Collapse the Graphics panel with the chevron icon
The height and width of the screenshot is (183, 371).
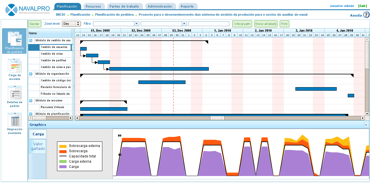[x=366, y=125]
